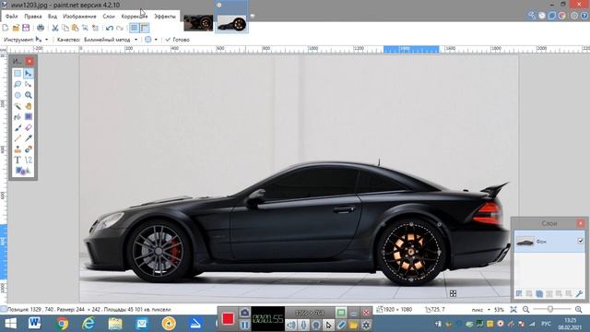Click the Paste clipboard icon

click(x=76, y=28)
